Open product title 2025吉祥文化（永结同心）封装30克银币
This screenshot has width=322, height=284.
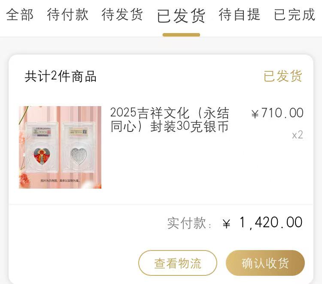(170, 119)
